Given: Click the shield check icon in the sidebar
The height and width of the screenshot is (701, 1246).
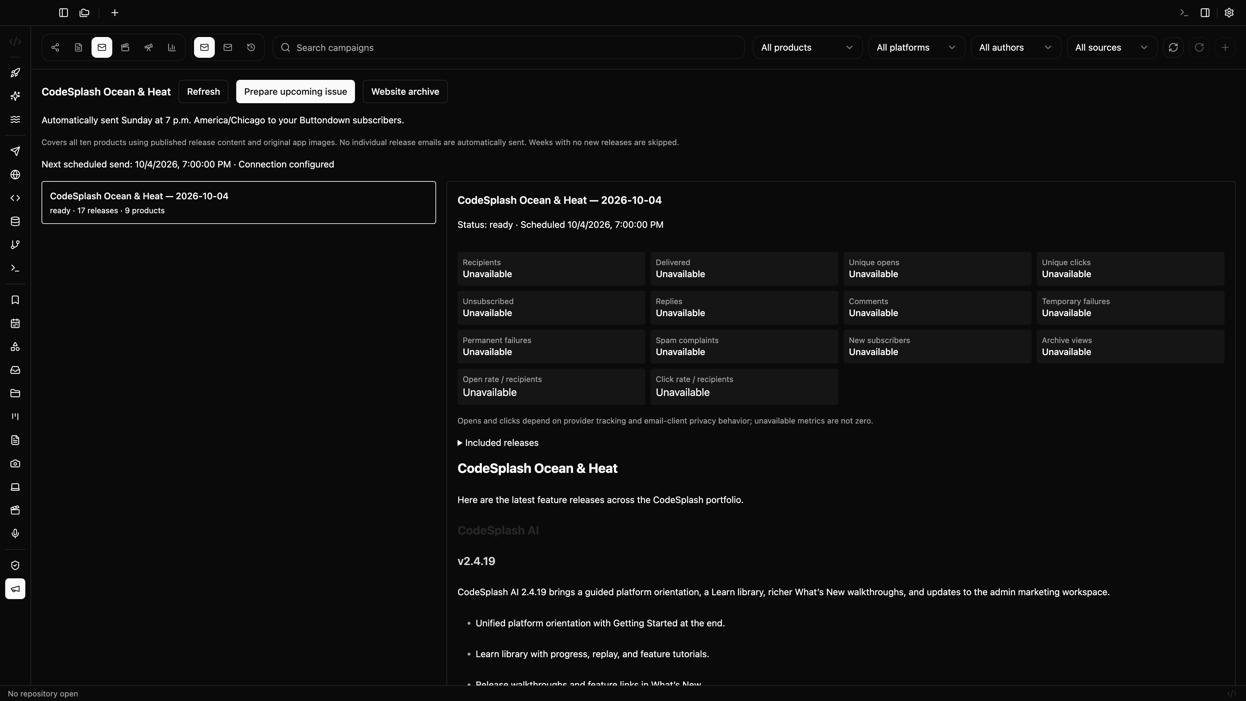Looking at the screenshot, I should 16,566.
